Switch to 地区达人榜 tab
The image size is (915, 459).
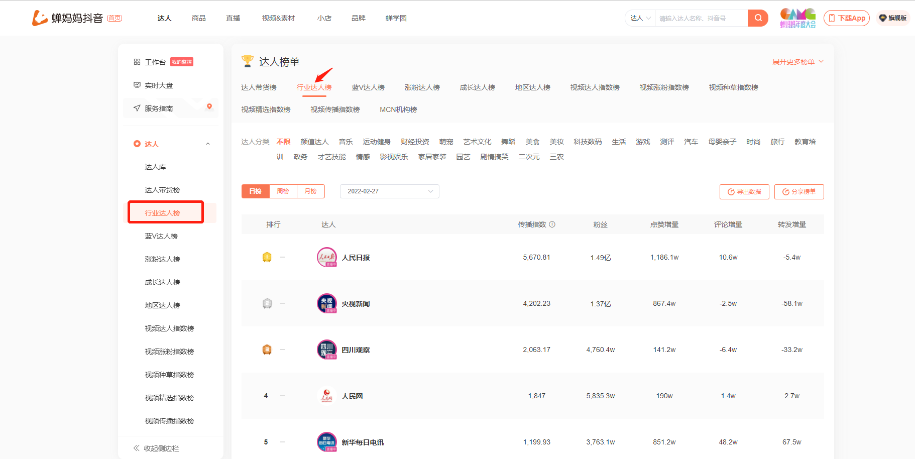click(x=533, y=87)
